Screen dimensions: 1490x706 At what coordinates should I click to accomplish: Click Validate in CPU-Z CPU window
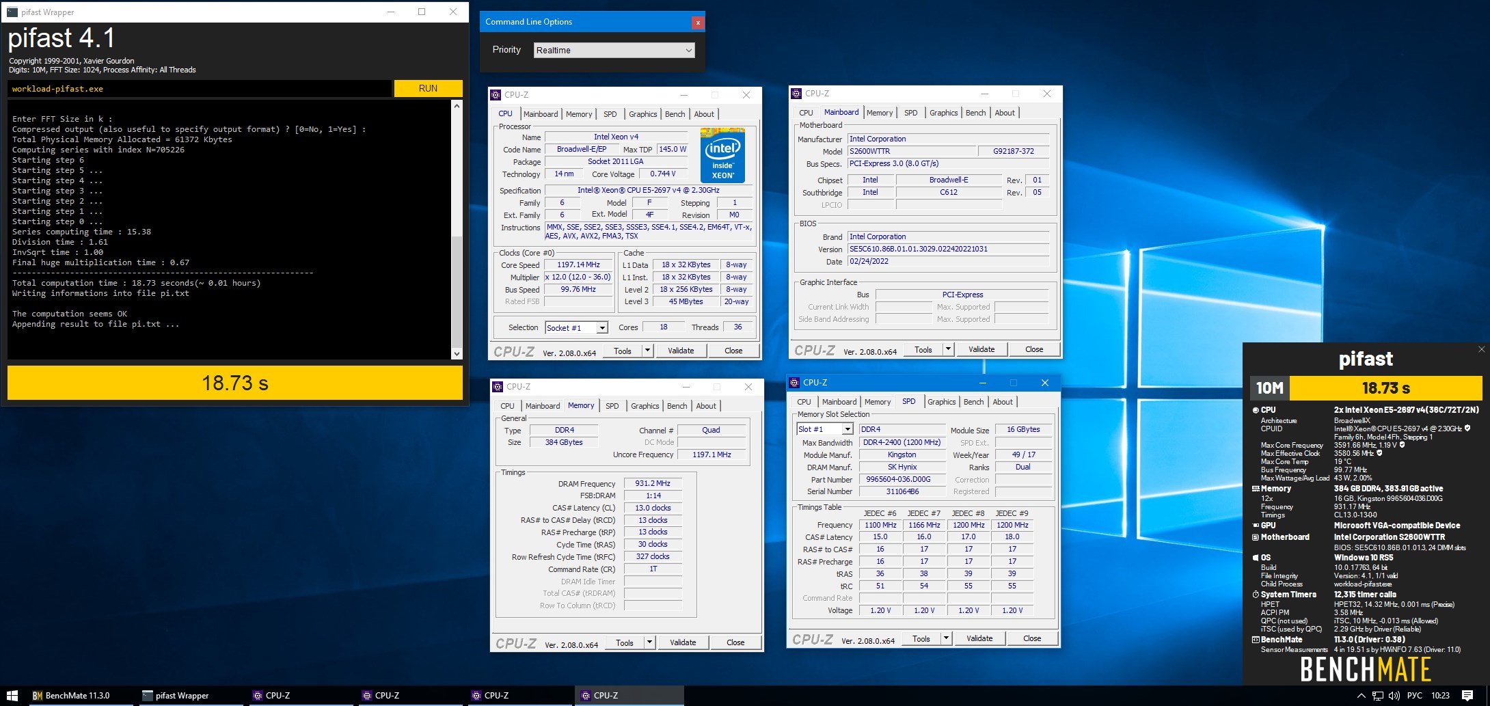coord(681,351)
